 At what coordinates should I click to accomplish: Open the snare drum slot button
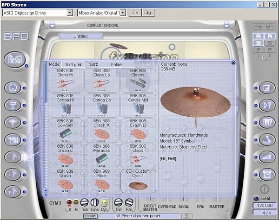[13, 105]
